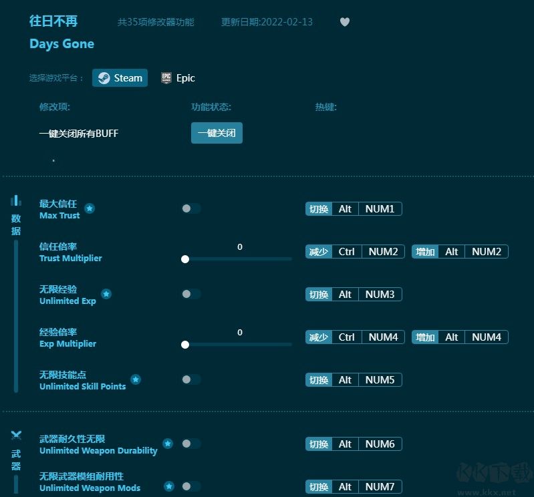534x497 pixels.
Task: Enable the Unlimited Weapon Mods switch
Action: [191, 486]
